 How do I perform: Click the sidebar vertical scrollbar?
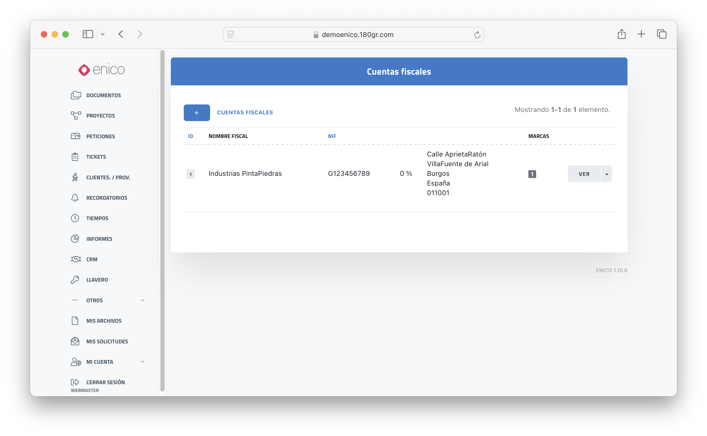pos(163,220)
